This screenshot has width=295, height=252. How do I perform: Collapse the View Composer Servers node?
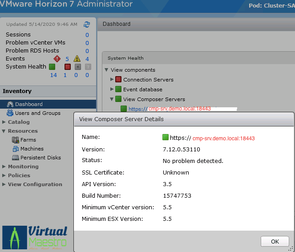click(112, 99)
